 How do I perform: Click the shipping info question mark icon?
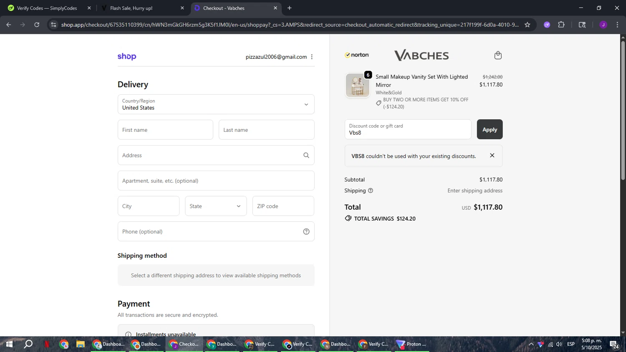point(371,191)
